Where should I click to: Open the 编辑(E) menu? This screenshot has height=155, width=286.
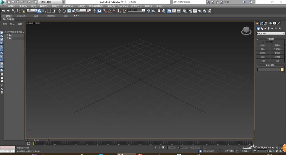[x=12, y=6]
